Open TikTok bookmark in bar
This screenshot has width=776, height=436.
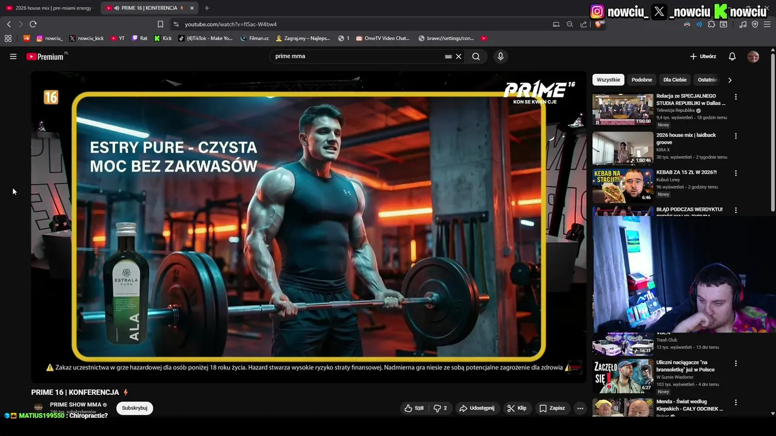pyautogui.click(x=206, y=38)
